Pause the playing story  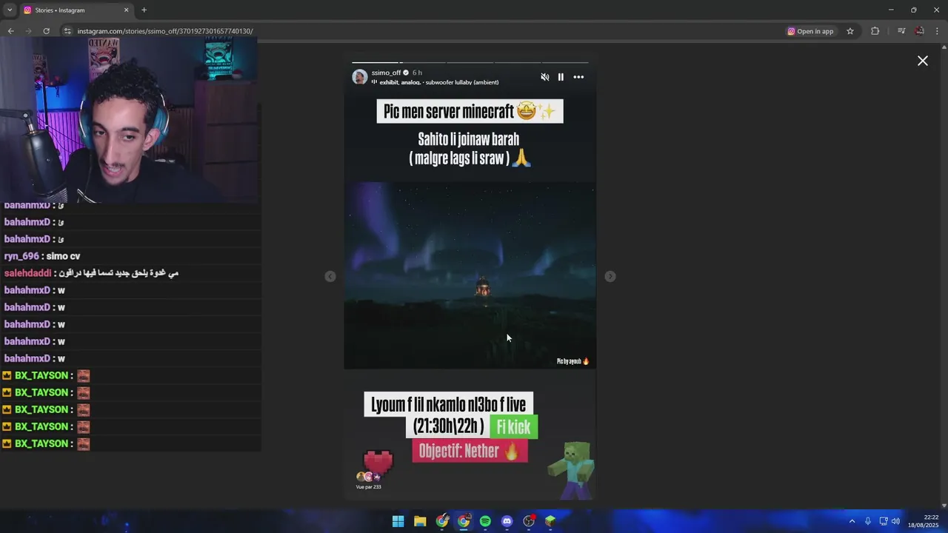(561, 77)
